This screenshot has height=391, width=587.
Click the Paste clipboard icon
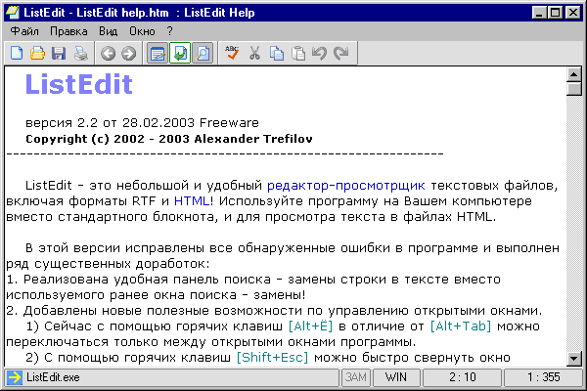(x=296, y=54)
